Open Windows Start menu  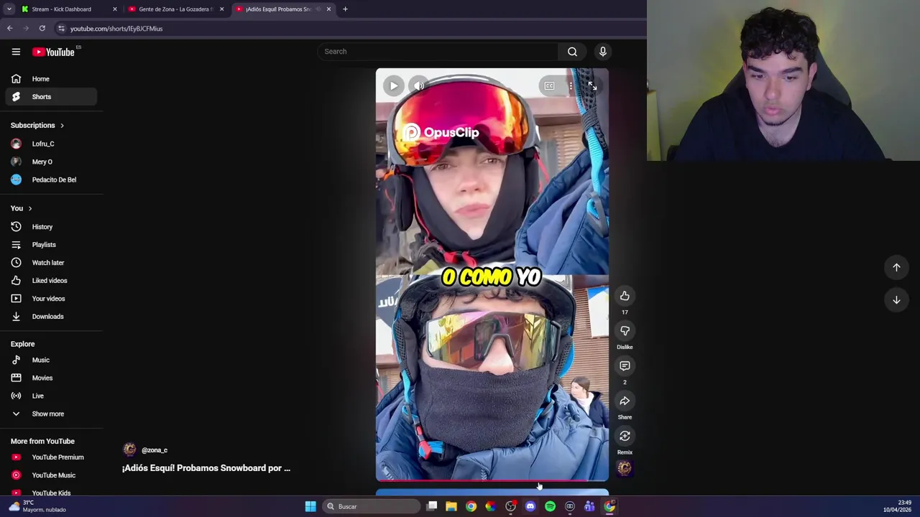(310, 506)
